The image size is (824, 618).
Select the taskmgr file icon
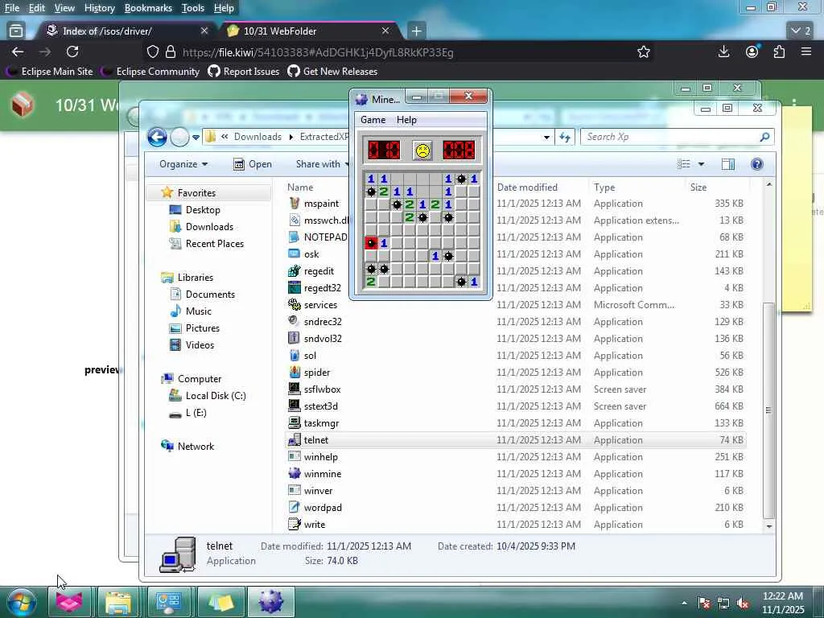[295, 422]
